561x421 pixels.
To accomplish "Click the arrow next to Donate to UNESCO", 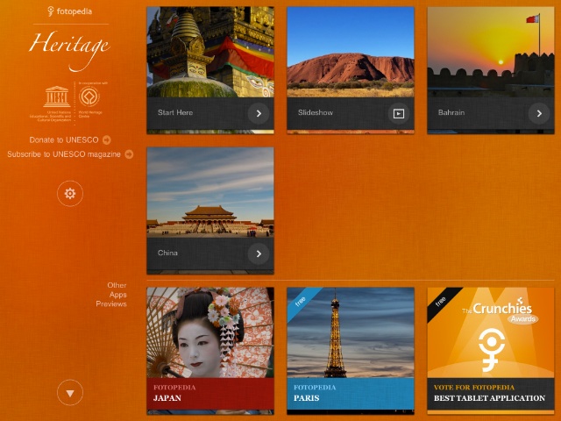I will coord(107,140).
